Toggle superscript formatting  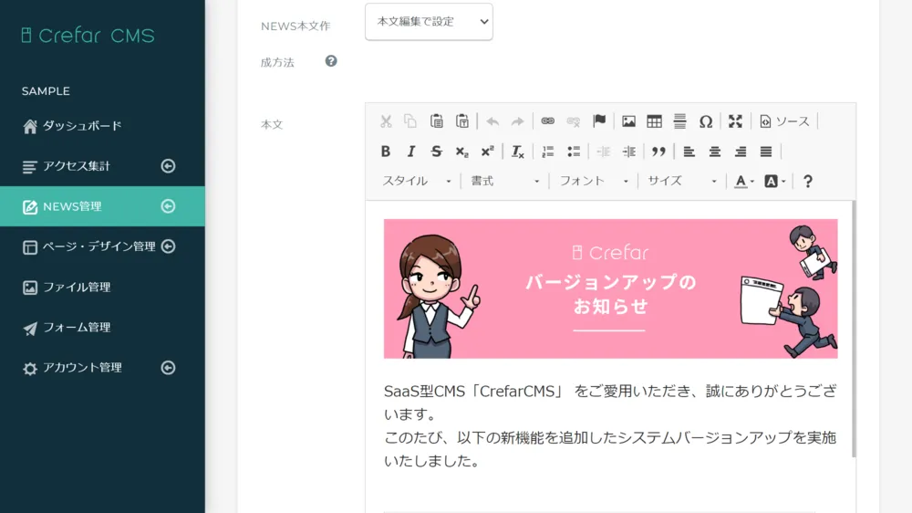487,152
